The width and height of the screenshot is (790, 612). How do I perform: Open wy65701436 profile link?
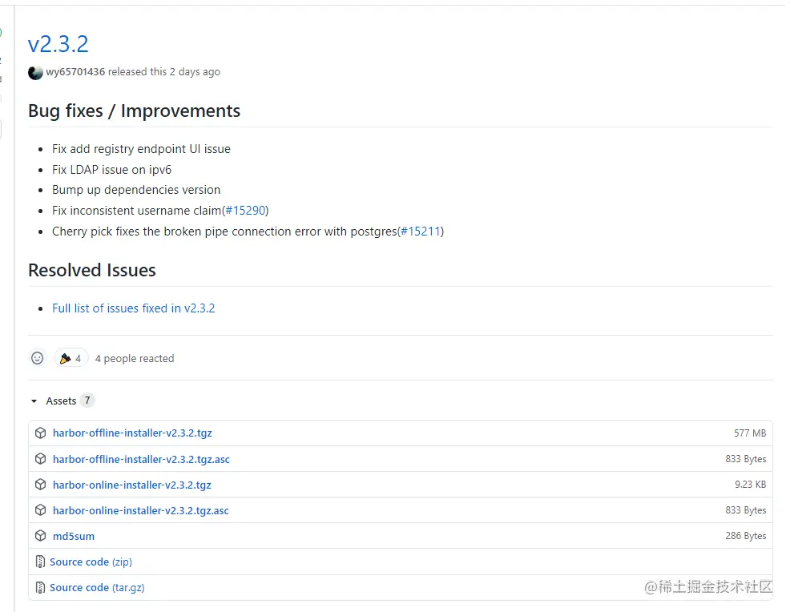(75, 71)
